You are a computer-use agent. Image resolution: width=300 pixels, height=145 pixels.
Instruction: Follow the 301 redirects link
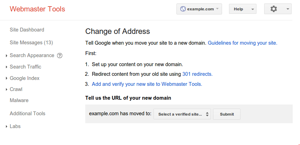(197, 74)
